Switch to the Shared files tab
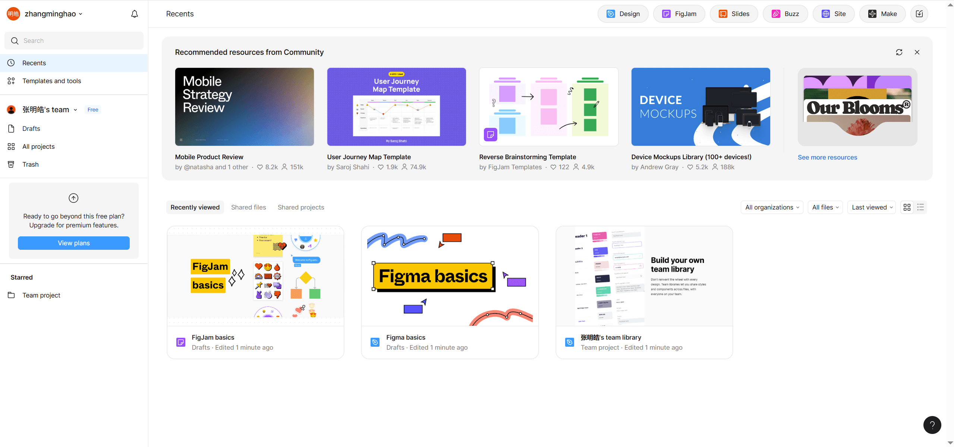 (x=248, y=207)
